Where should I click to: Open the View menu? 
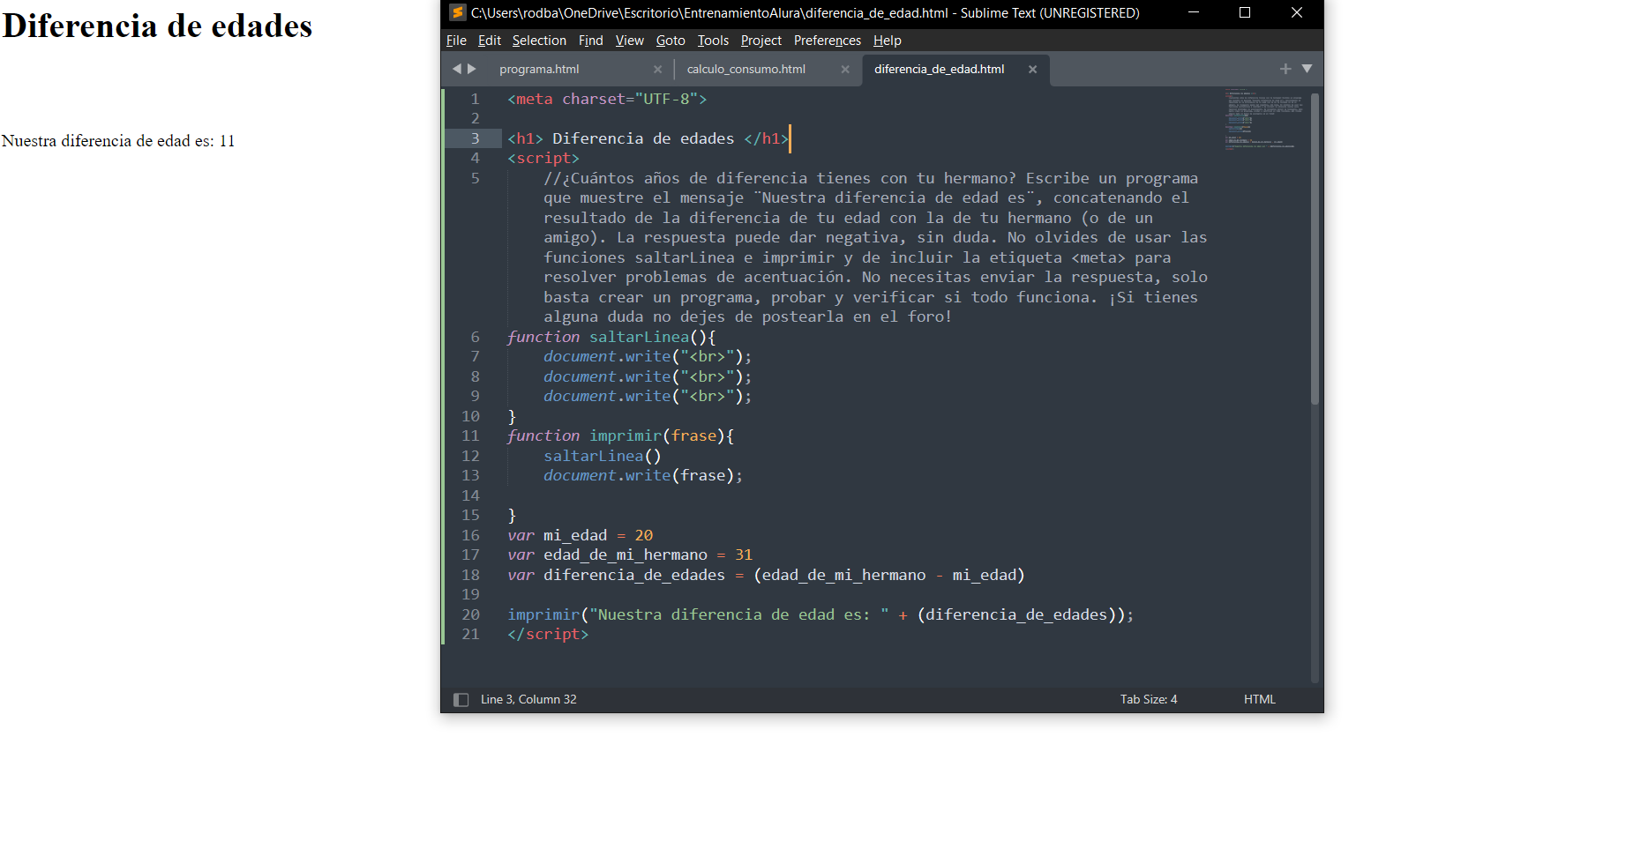point(630,41)
